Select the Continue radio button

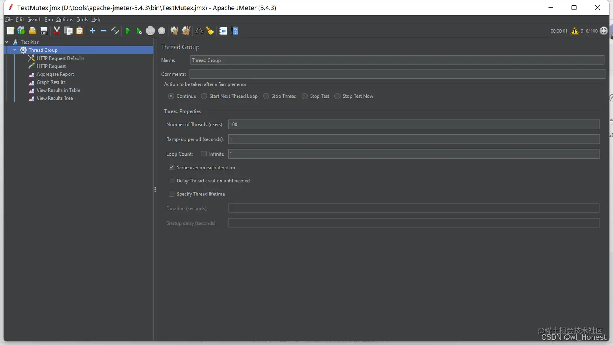tap(171, 96)
